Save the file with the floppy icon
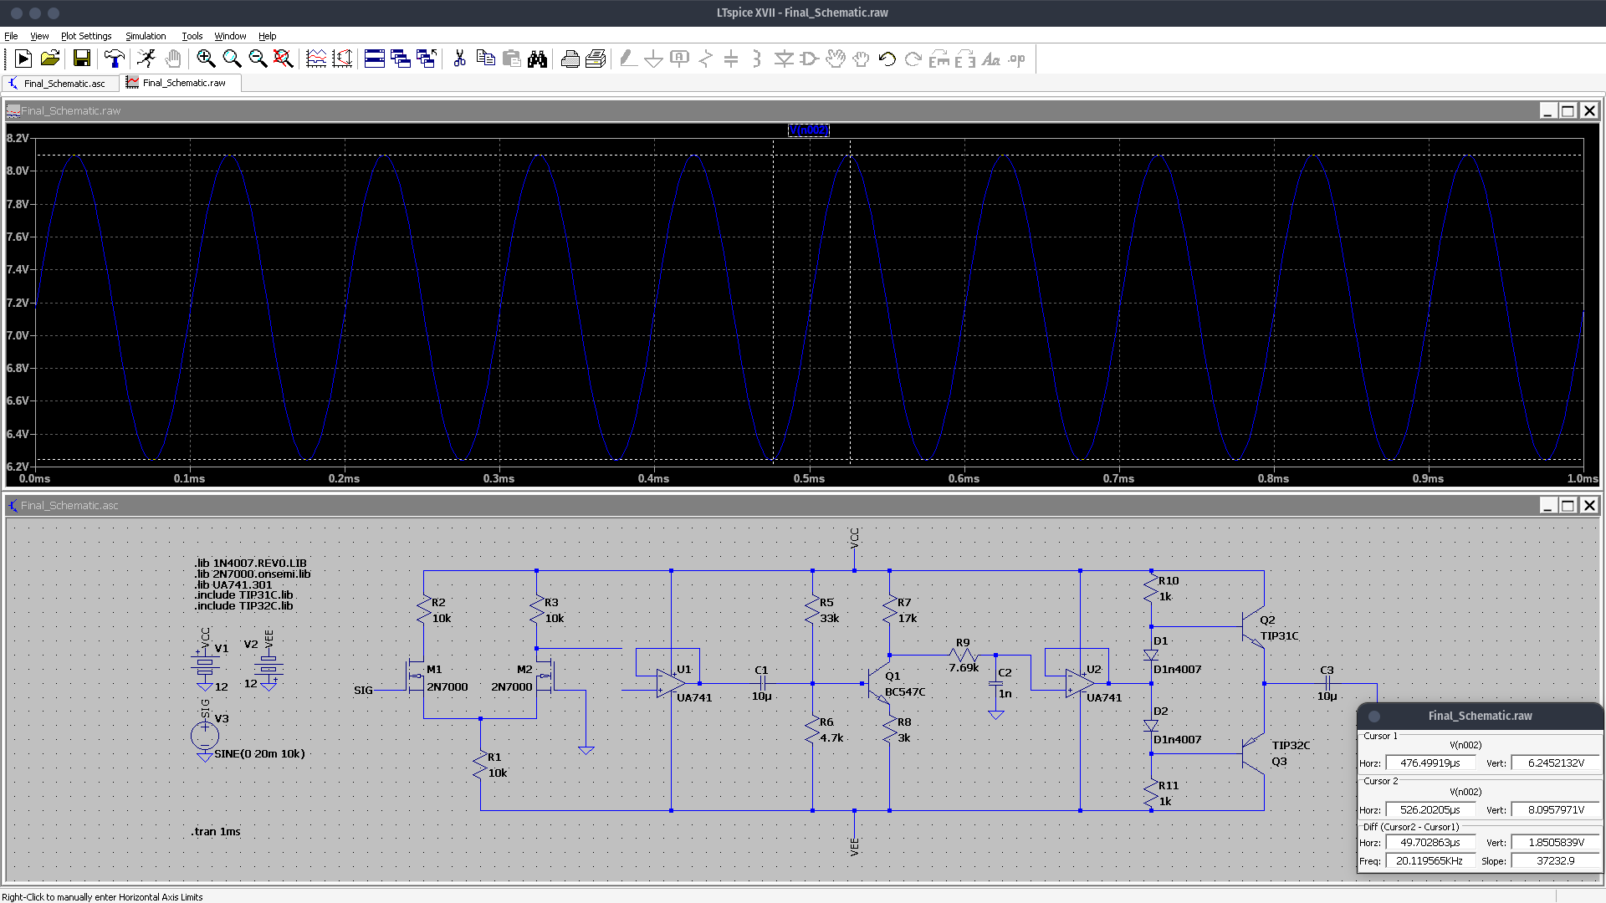 pos(82,59)
